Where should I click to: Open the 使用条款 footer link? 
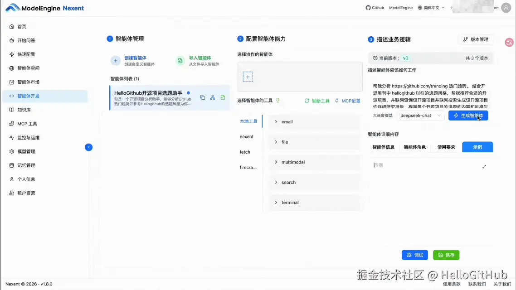click(x=452, y=284)
